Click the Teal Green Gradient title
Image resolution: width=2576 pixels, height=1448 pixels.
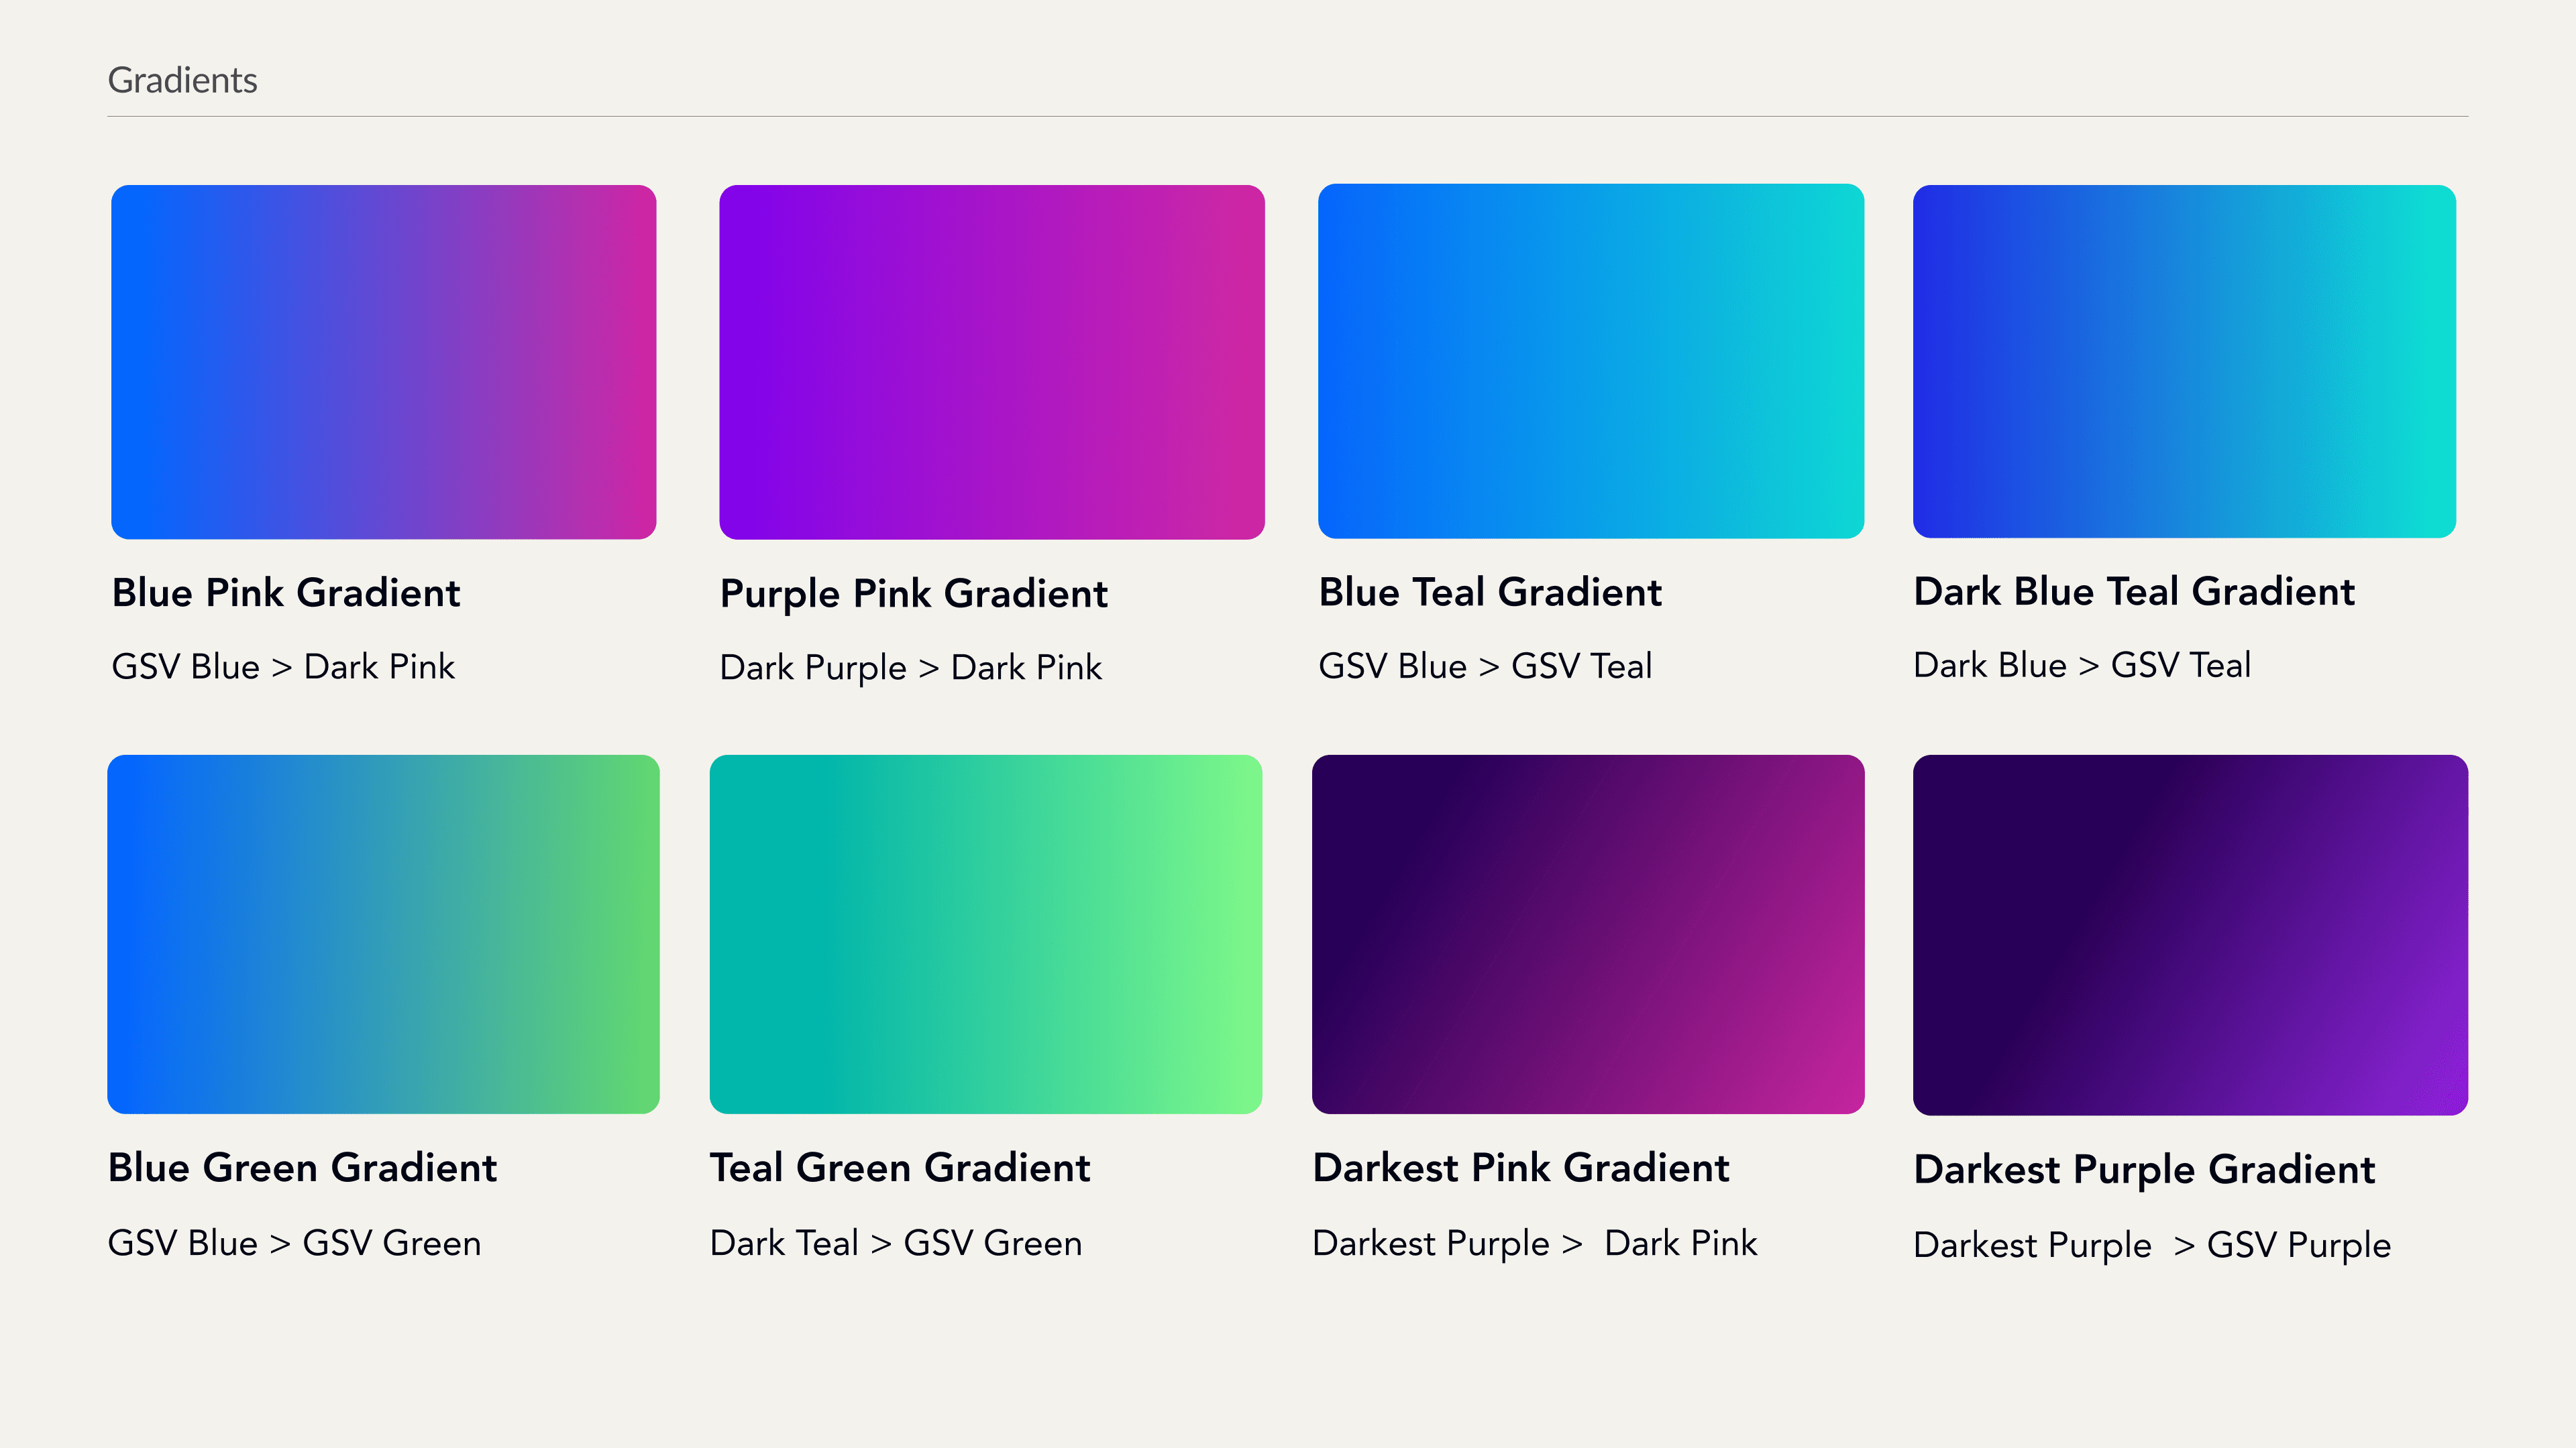900,1167
